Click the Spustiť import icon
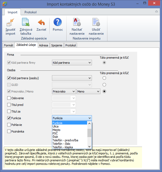The image size is (162, 172). (x=10, y=22)
